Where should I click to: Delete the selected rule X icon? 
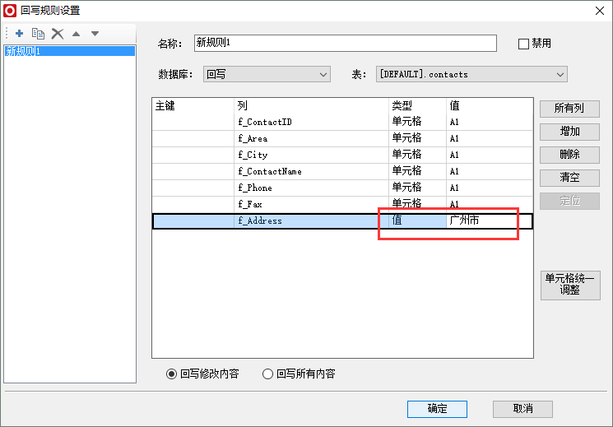coord(58,34)
